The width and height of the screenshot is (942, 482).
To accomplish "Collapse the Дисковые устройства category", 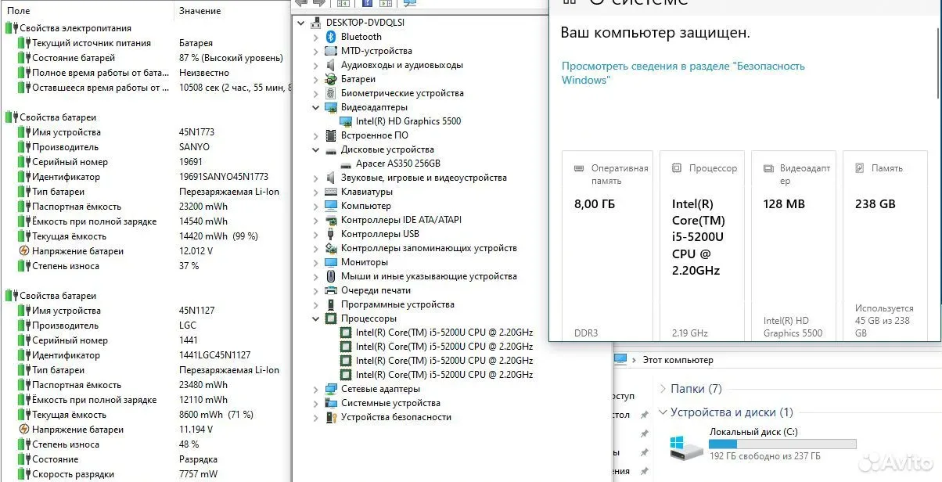I will pos(315,149).
